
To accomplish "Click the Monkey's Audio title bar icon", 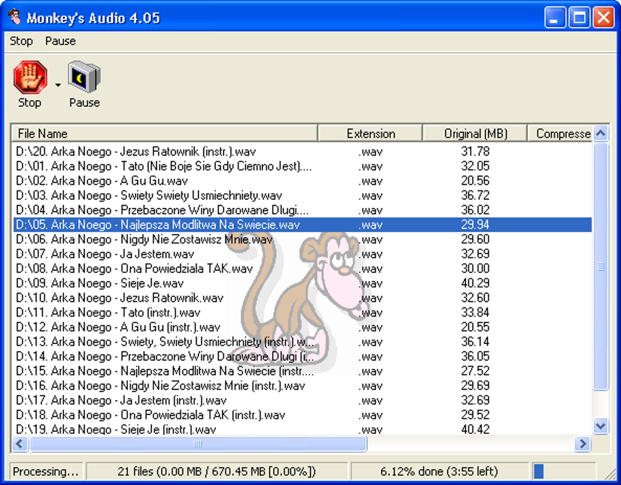I will pos(15,17).
